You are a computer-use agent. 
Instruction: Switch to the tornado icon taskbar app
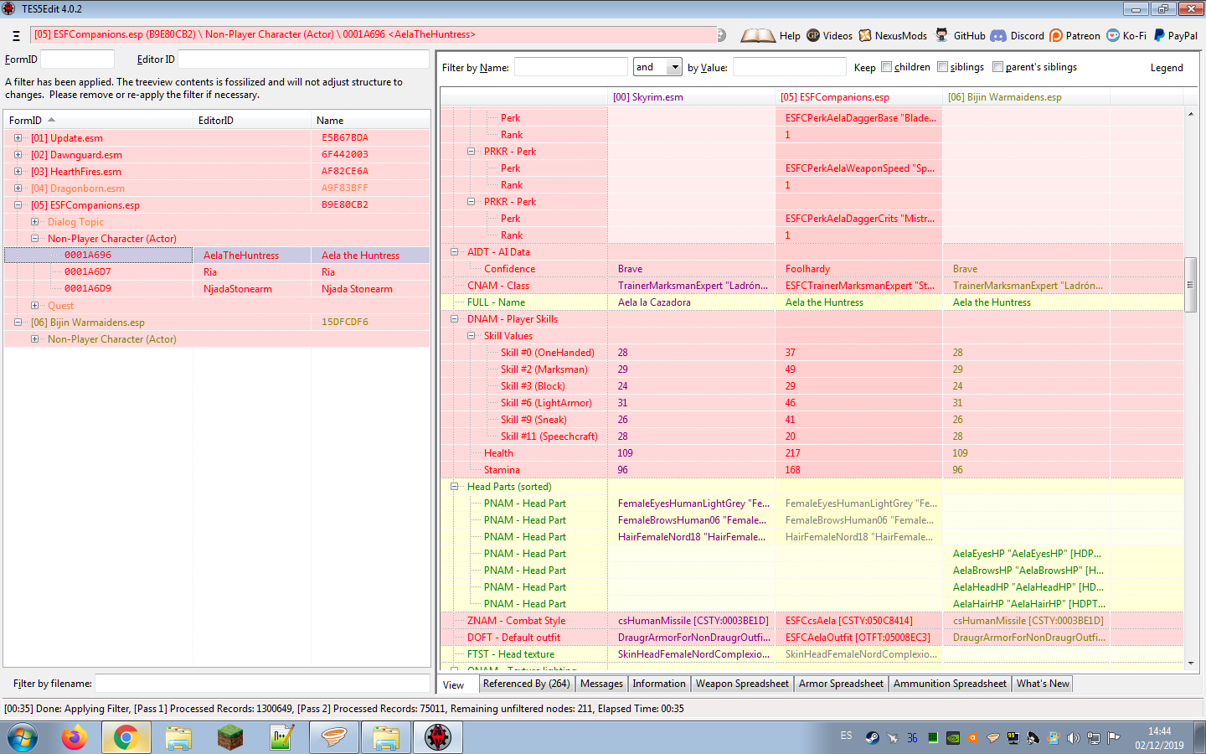point(333,738)
